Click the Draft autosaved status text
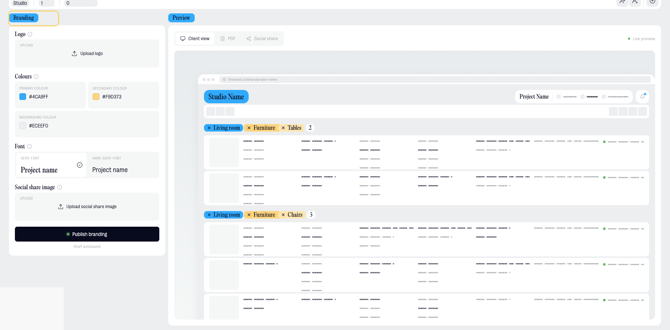The image size is (670, 330). pos(87,247)
